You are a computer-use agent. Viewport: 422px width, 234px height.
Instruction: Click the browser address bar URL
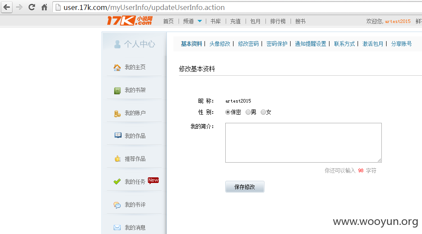(144, 7)
